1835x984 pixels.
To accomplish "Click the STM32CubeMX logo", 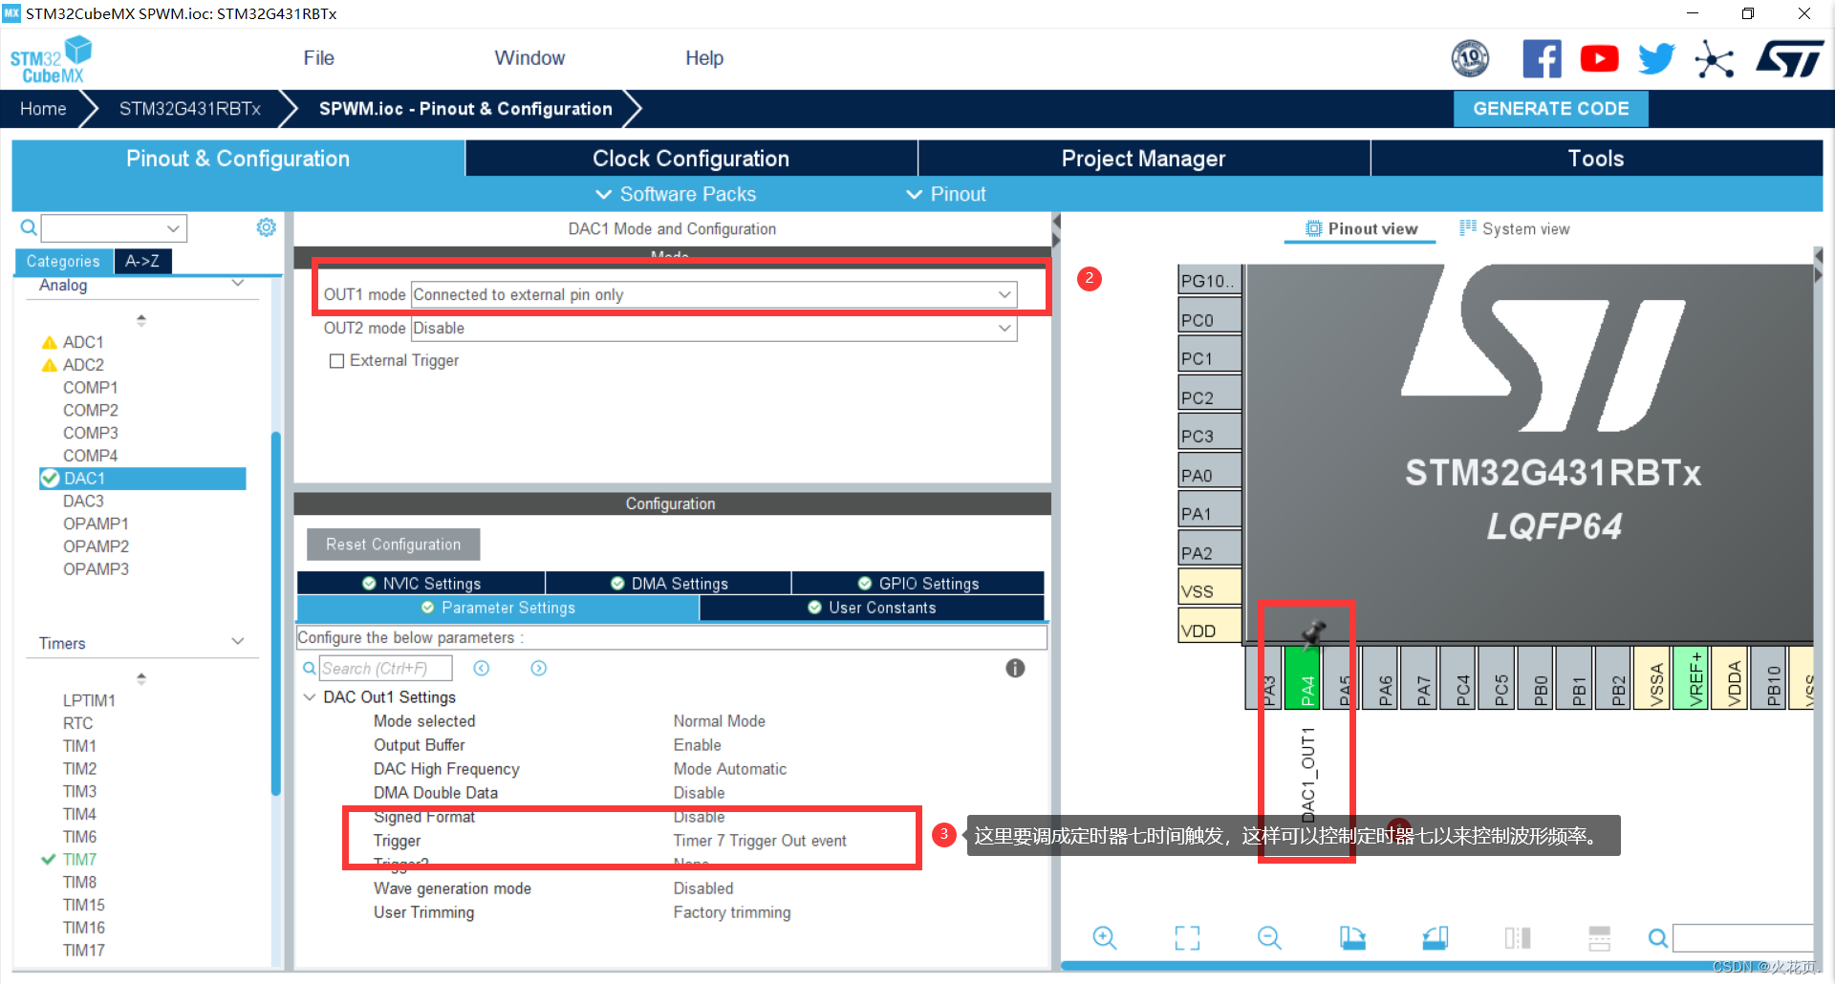I will pos(52,59).
